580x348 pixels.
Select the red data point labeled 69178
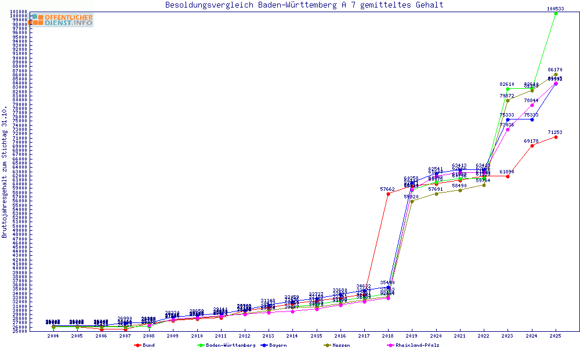click(x=532, y=146)
